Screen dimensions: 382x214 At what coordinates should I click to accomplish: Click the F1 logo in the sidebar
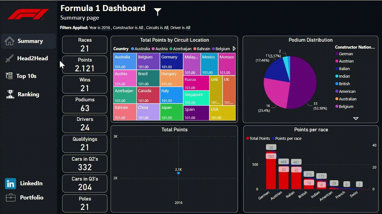pos(28,15)
